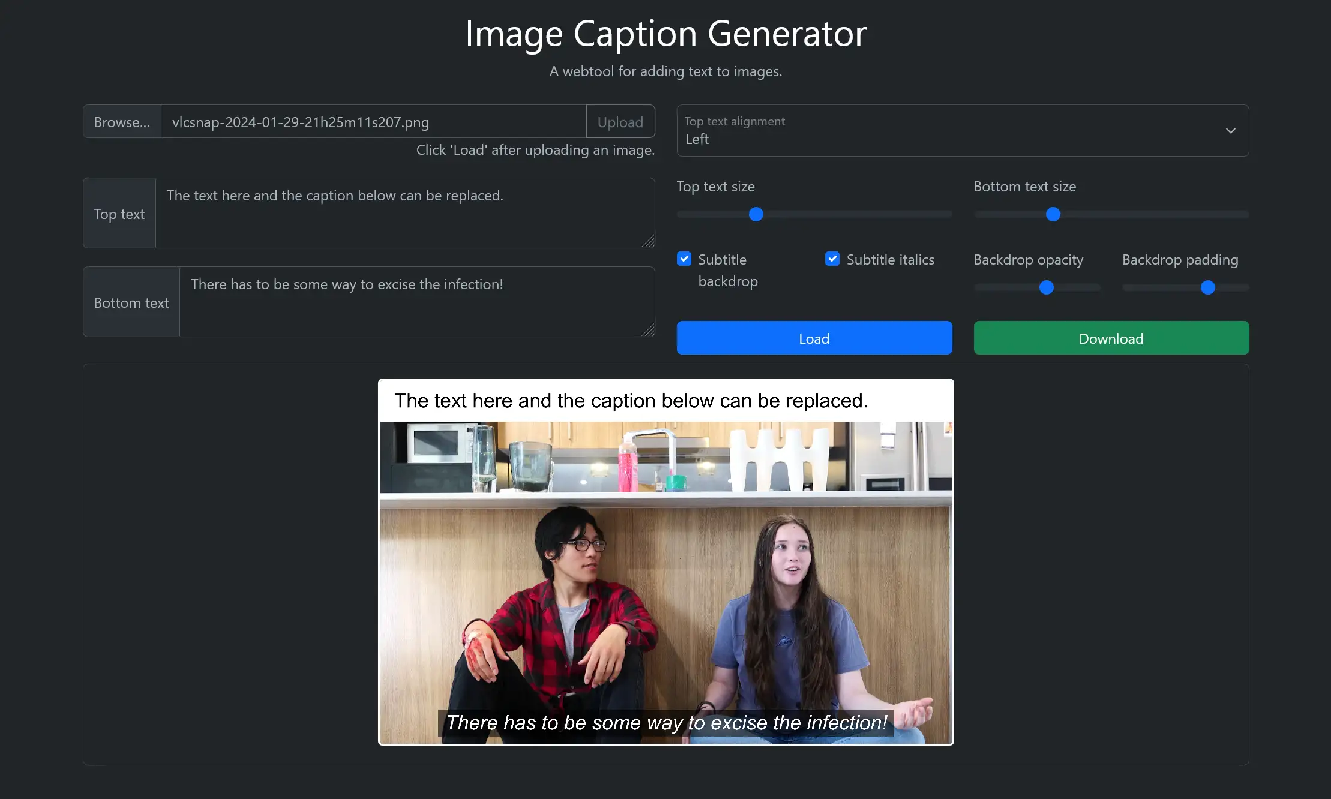
Task: View the preview image thumbnail
Action: (x=665, y=561)
